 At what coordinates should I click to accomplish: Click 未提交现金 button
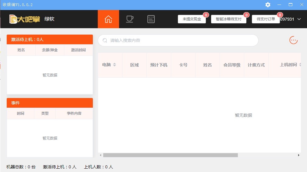tap(192, 19)
